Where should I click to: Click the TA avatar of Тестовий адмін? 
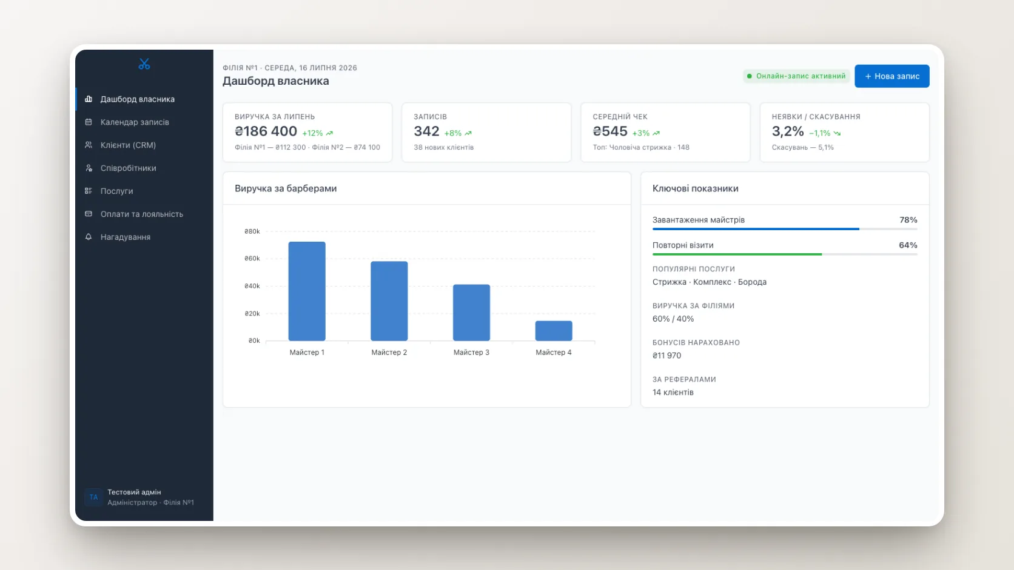click(93, 497)
